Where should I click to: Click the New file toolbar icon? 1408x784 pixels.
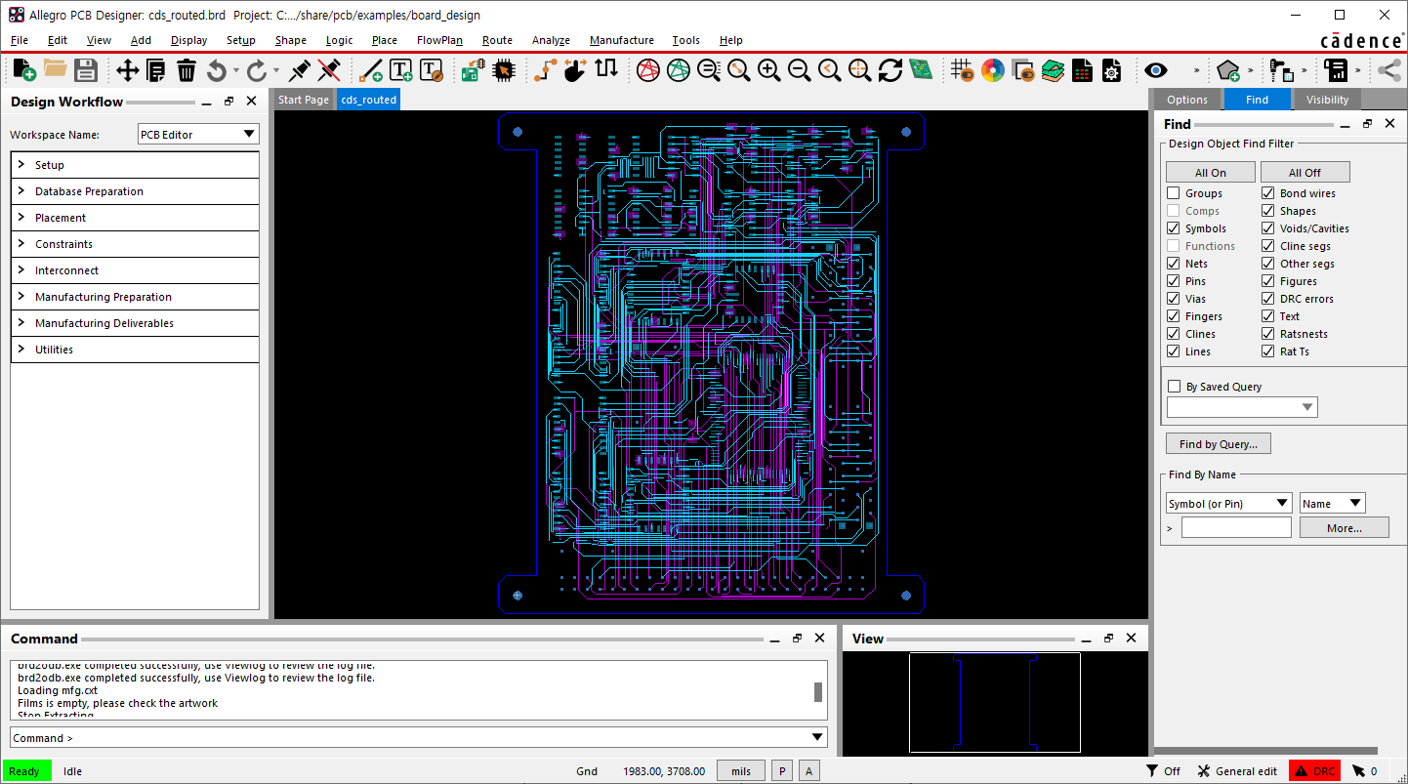(24, 69)
